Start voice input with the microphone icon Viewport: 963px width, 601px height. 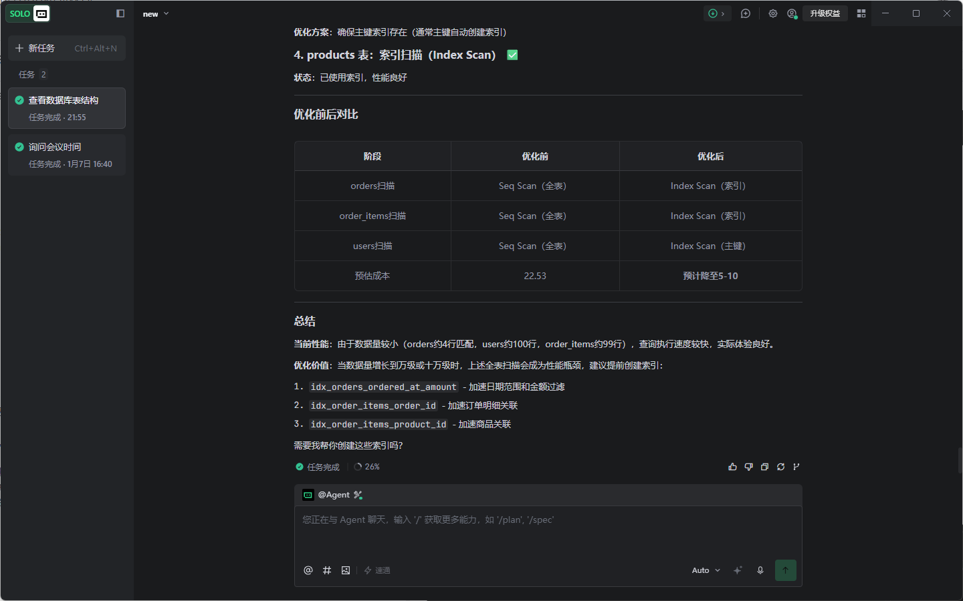tap(760, 570)
